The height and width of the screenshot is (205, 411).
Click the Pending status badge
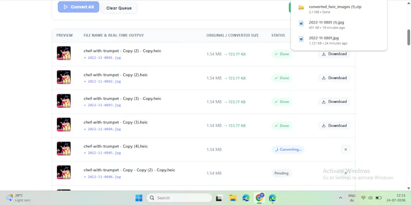pos(281,173)
